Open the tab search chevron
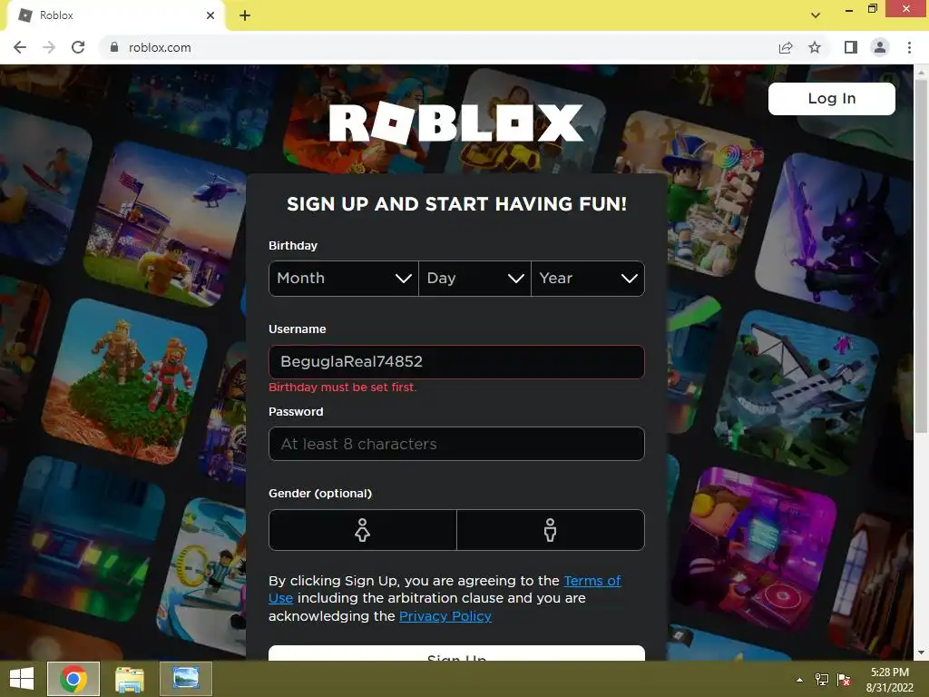The height and width of the screenshot is (697, 929). coord(816,15)
